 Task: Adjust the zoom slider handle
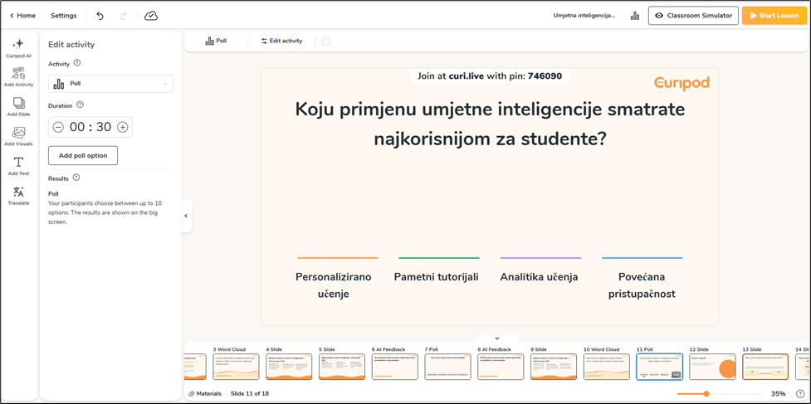tap(706, 394)
